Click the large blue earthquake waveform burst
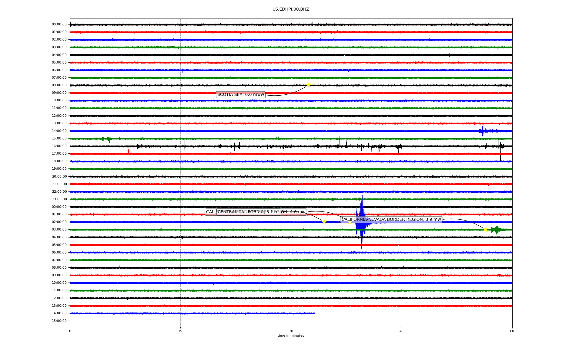 pyautogui.click(x=361, y=222)
